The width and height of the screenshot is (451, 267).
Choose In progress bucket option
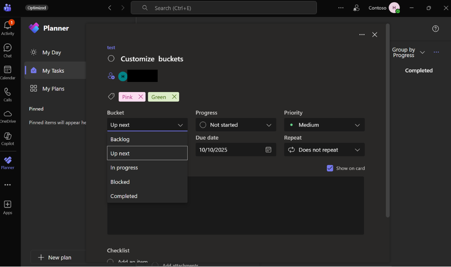pos(147,167)
